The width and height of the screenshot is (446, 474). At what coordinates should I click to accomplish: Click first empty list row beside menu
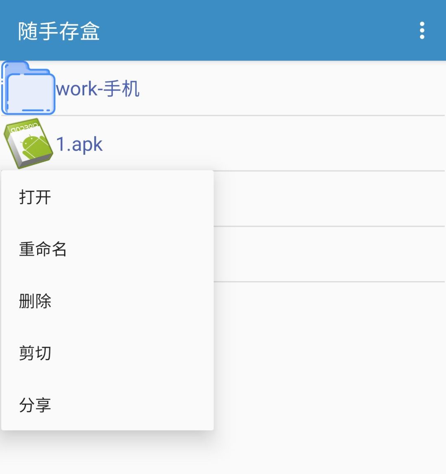(x=329, y=199)
